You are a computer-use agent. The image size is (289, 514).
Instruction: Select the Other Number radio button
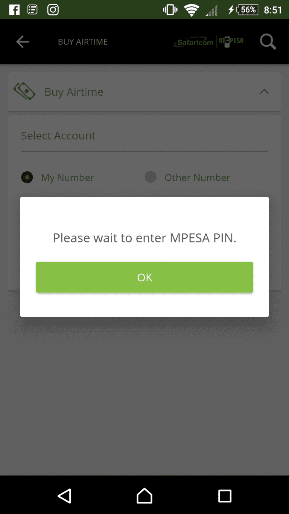(151, 177)
